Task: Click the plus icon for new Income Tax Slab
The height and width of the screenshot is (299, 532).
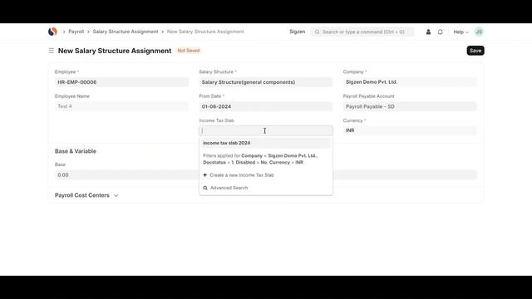Action: pos(205,175)
